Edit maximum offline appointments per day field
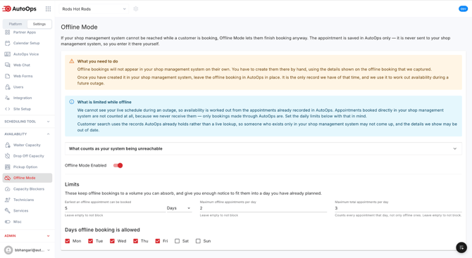The image size is (472, 258). click(263, 208)
